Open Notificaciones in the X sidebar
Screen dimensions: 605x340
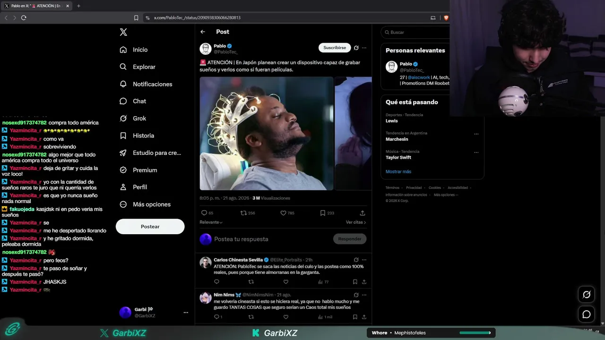(x=146, y=84)
